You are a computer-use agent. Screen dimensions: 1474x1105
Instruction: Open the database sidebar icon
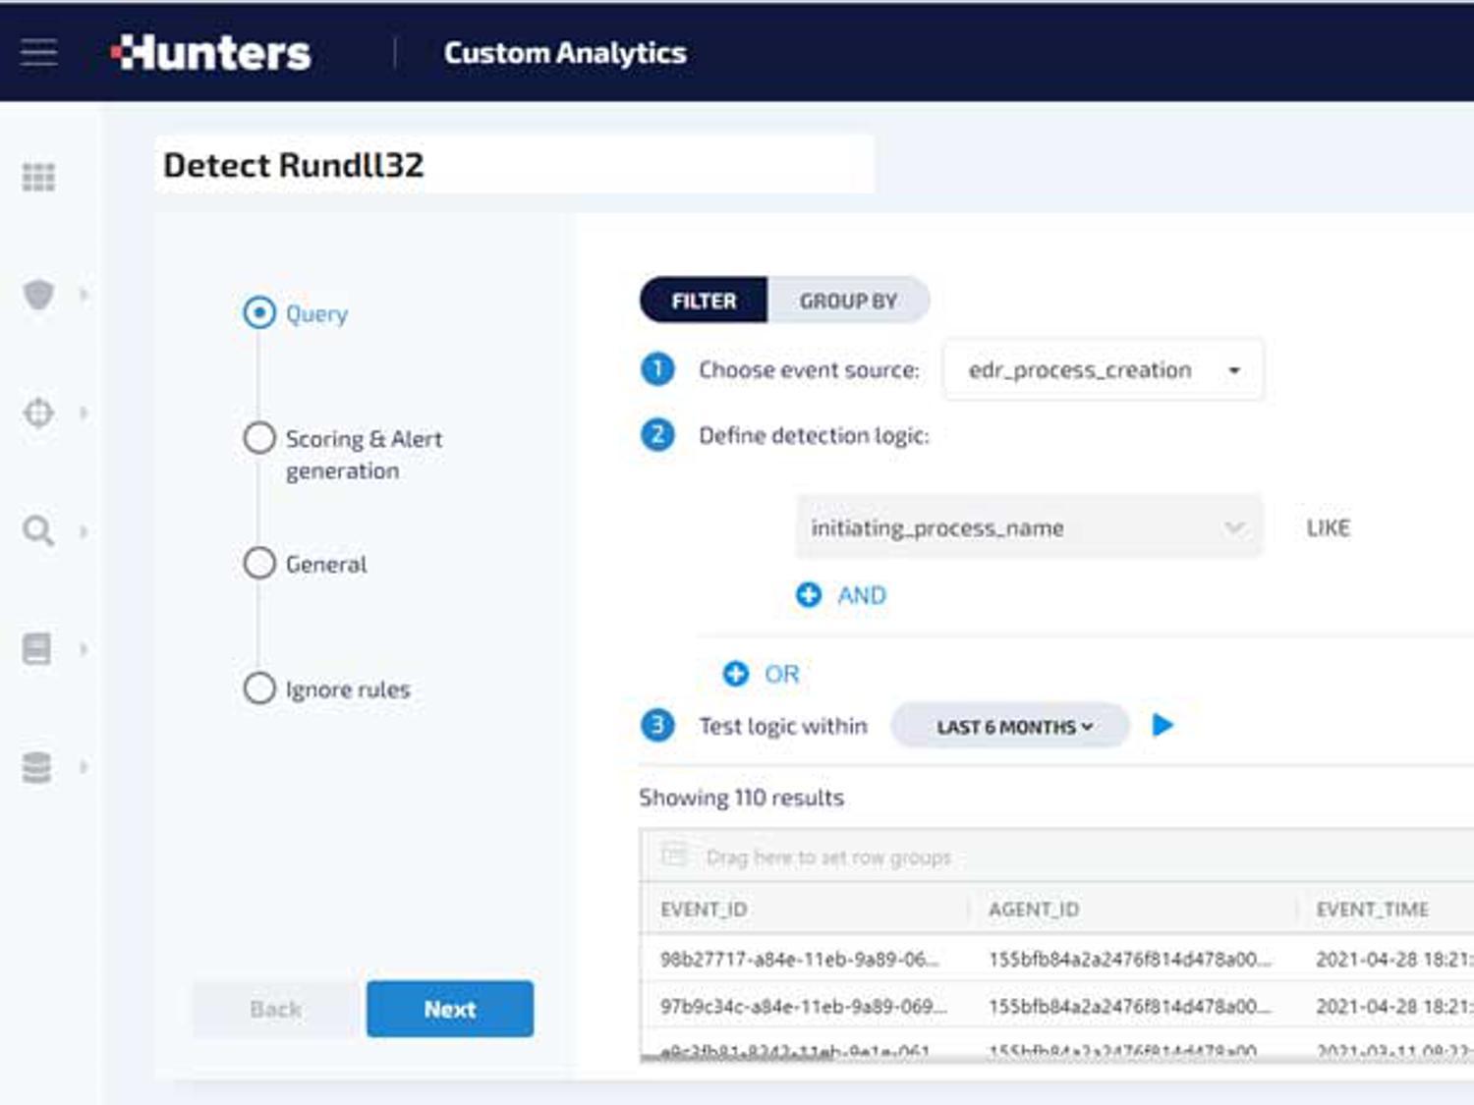(x=37, y=767)
